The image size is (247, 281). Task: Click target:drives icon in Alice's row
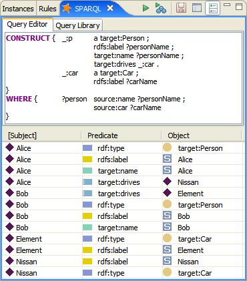coord(87,182)
